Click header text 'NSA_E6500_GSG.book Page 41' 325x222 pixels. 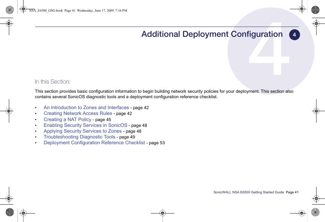pos(52,10)
